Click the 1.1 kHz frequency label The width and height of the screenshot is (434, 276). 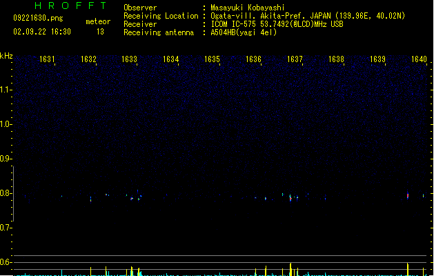point(6,90)
